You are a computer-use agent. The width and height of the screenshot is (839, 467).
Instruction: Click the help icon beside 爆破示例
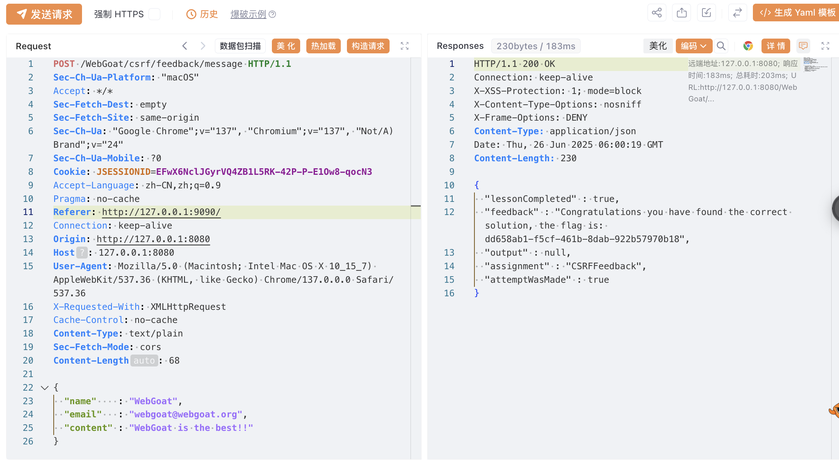click(x=272, y=14)
